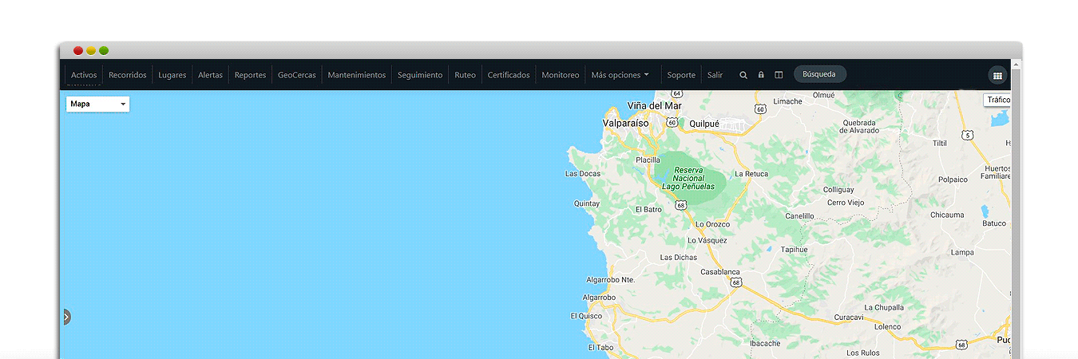1078x359 pixels.
Task: Click the Route 5 shield near Tiltil
Action: pos(967,135)
